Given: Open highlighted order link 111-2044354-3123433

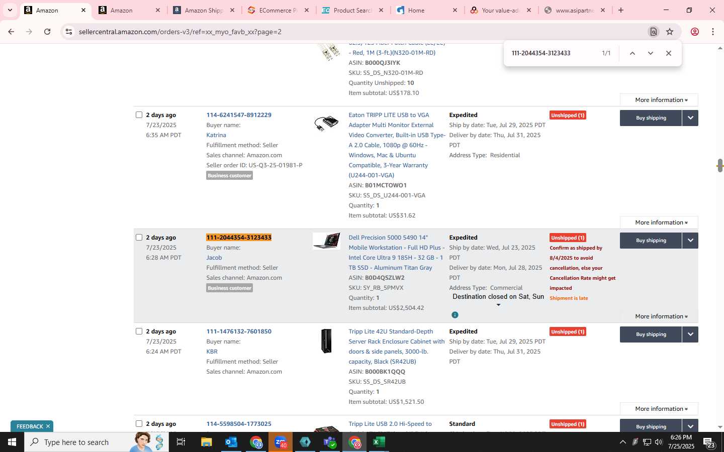Looking at the screenshot, I should point(239,238).
